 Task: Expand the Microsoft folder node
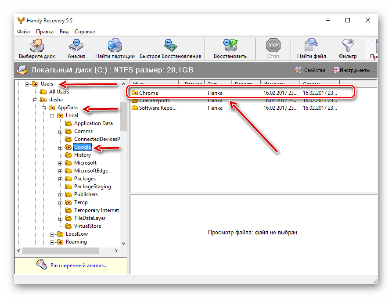coord(61,163)
